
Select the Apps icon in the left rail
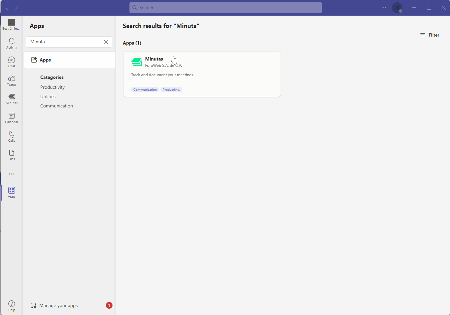(x=12, y=192)
